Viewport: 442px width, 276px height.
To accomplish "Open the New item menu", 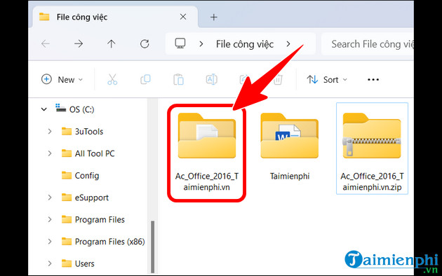I will 62,80.
